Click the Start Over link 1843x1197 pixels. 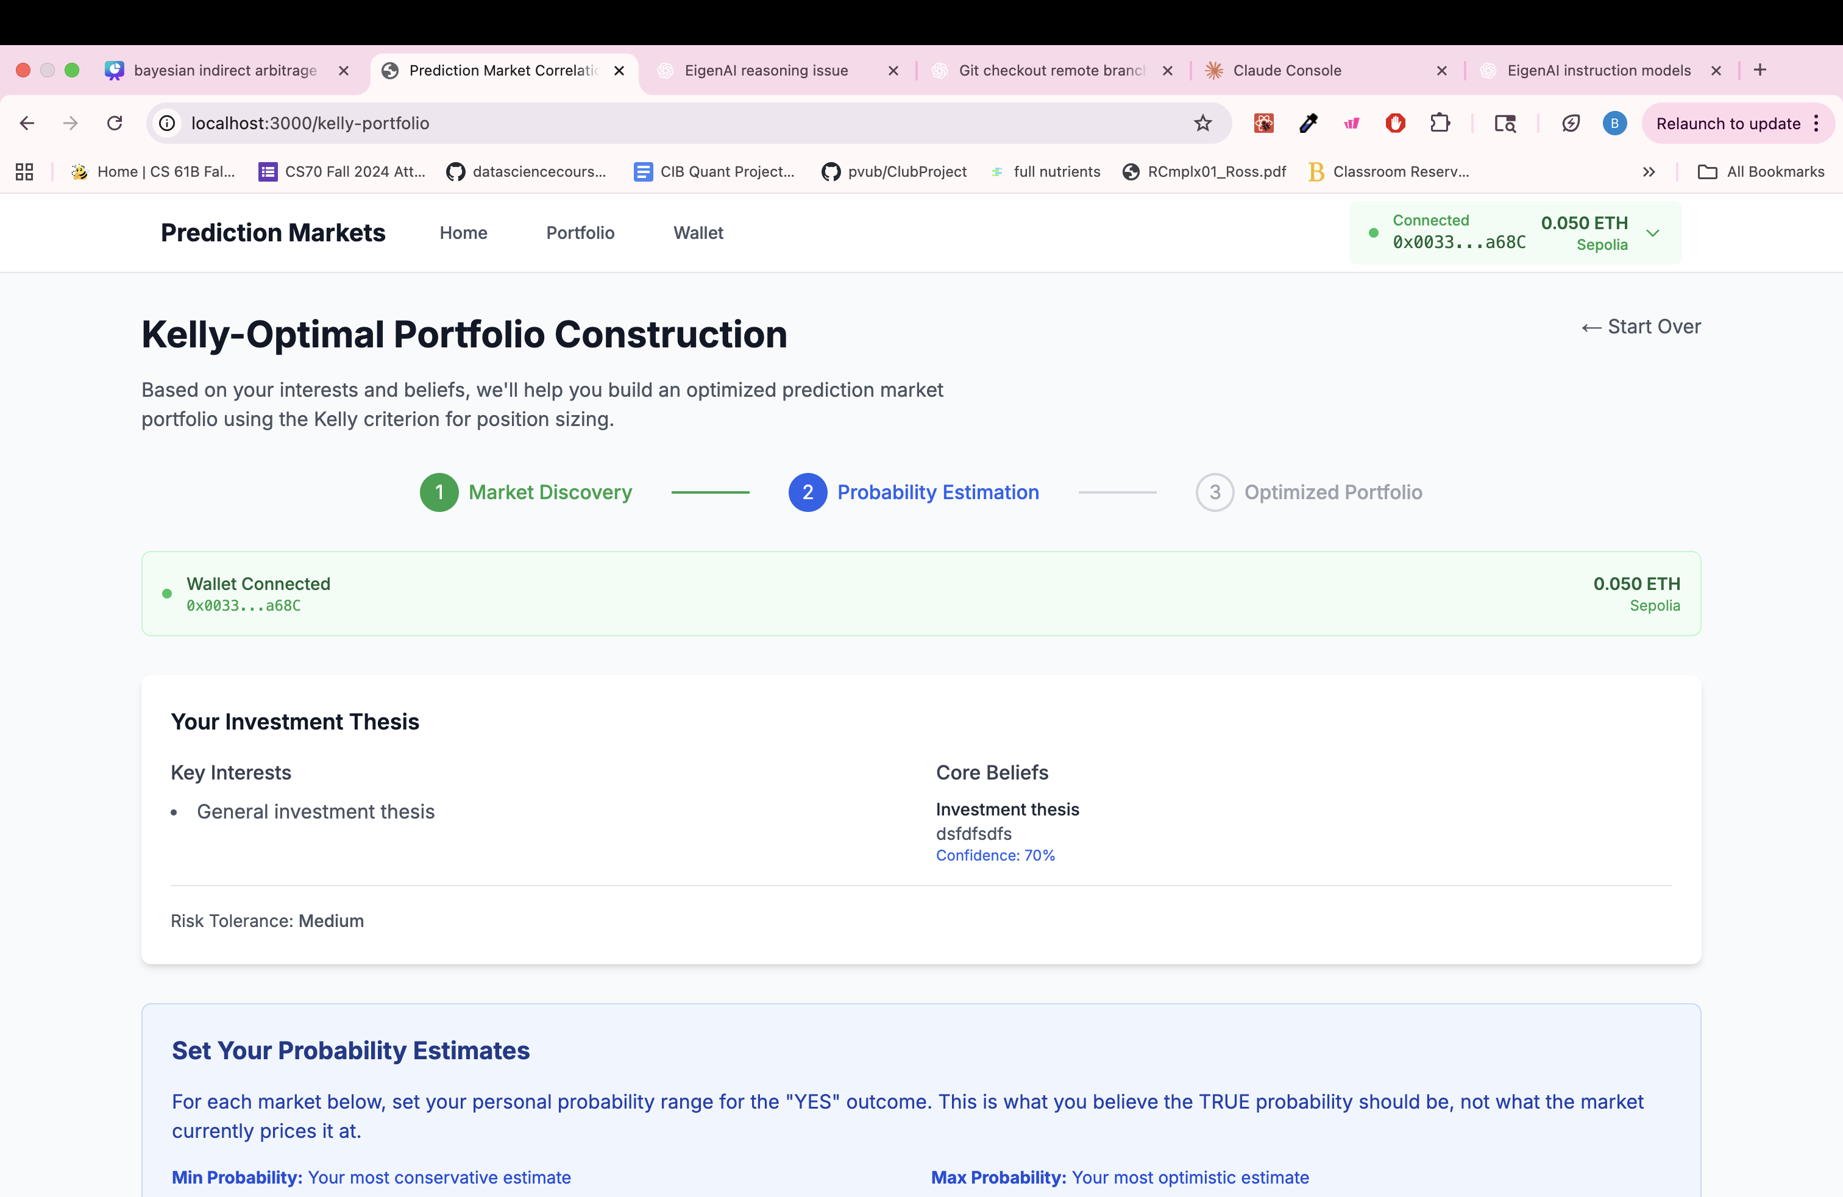coord(1641,327)
